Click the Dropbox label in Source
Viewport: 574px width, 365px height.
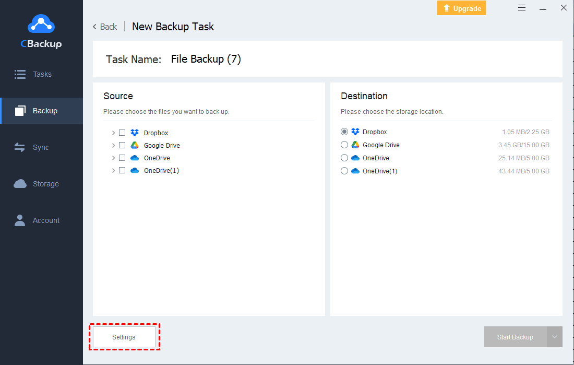156,133
